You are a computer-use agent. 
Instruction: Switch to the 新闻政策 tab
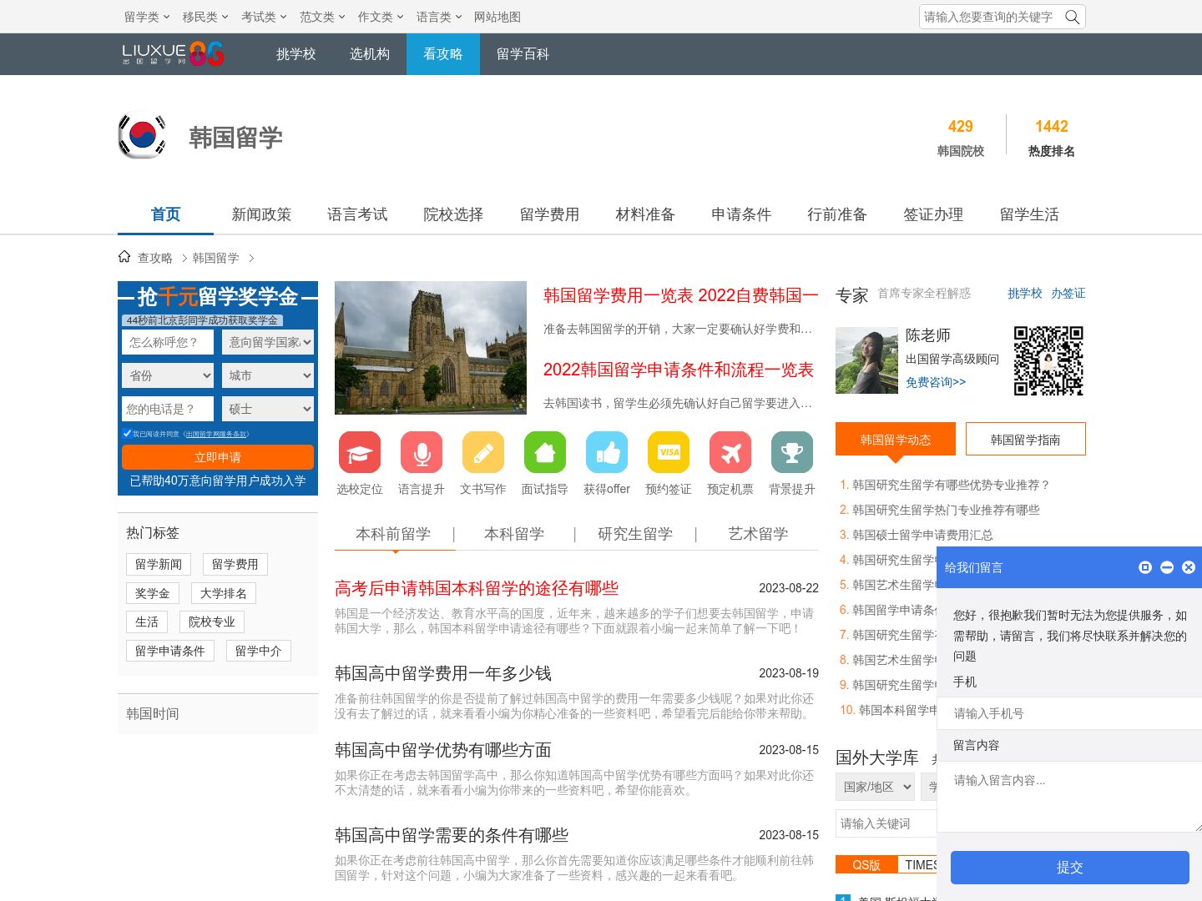pyautogui.click(x=261, y=214)
